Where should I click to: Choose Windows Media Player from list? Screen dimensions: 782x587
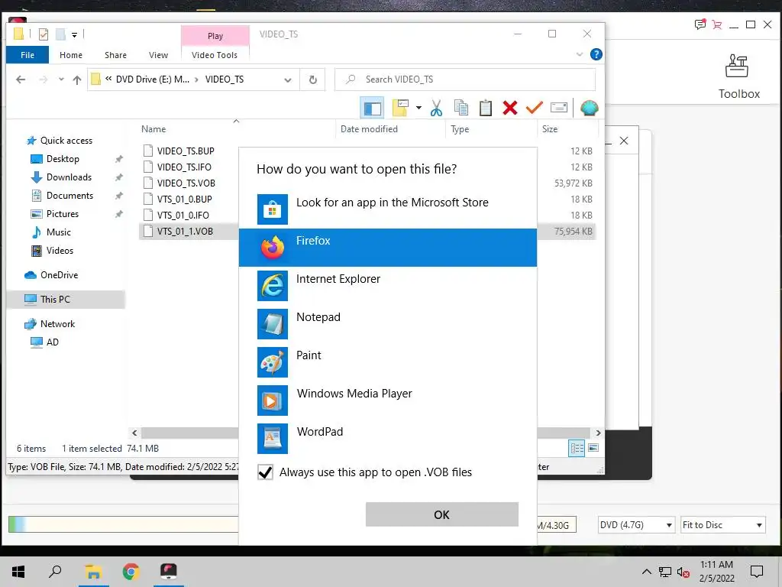[387, 401]
